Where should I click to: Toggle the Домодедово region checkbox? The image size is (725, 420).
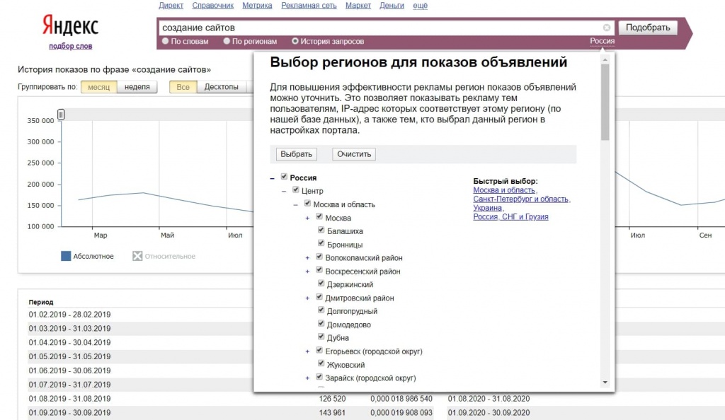pyautogui.click(x=320, y=325)
